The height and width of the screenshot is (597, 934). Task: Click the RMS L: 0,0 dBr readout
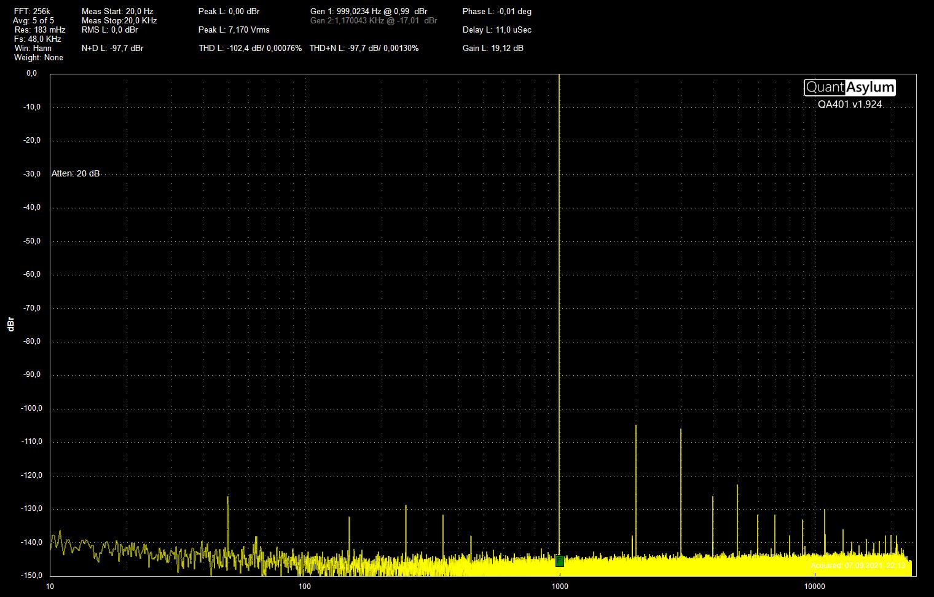pos(109,30)
